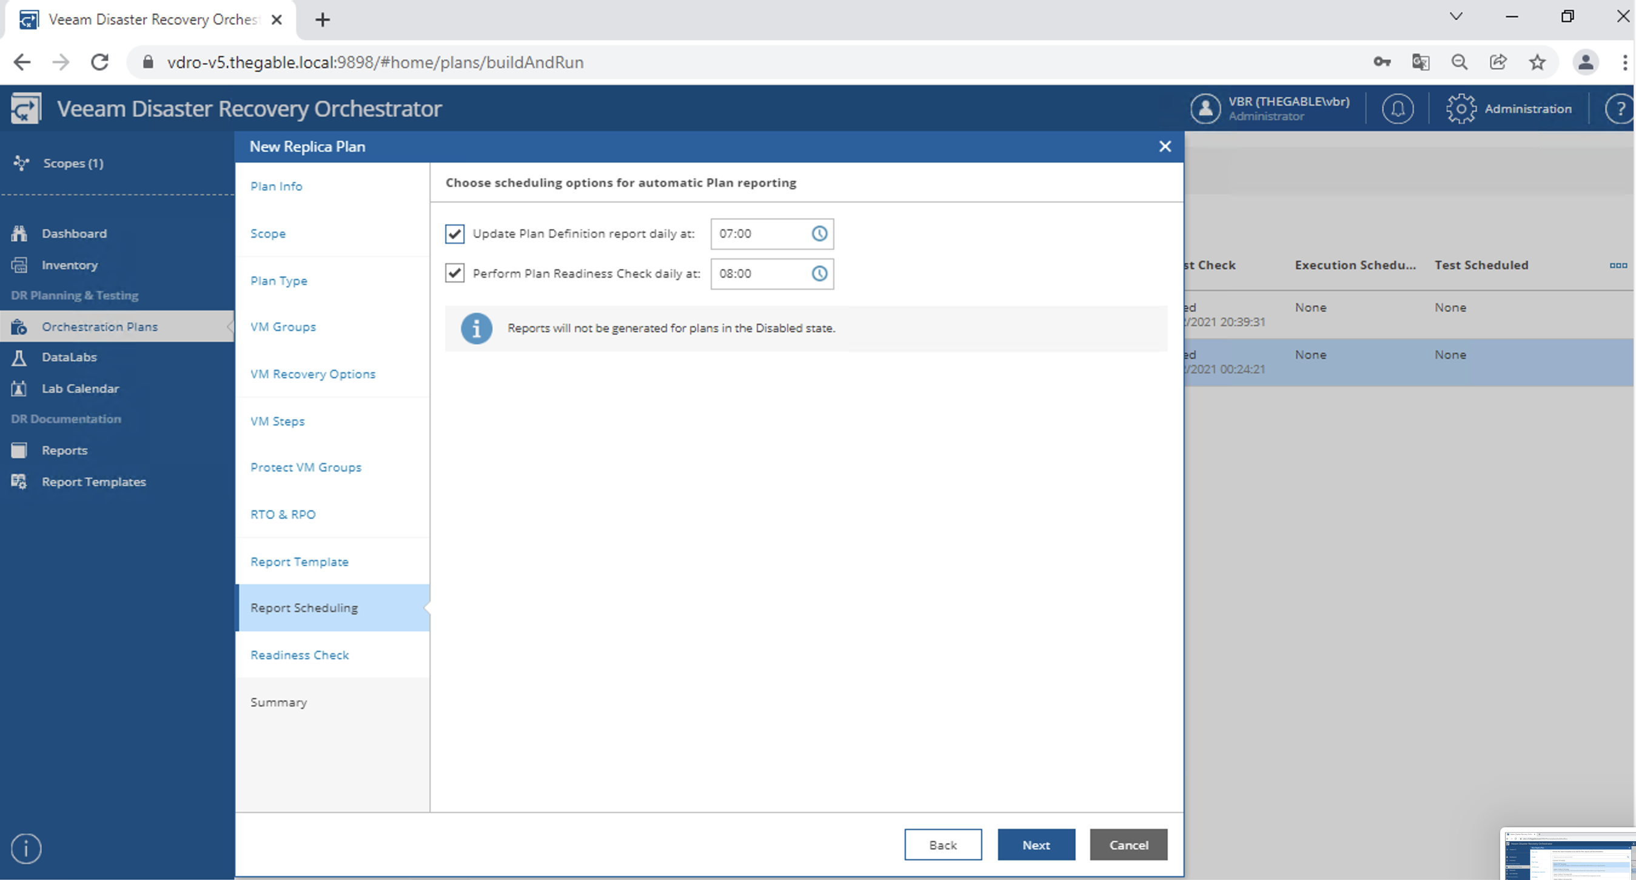Select plan row dated 2021 00:24:21
This screenshot has height=880, width=1636.
(1409, 362)
